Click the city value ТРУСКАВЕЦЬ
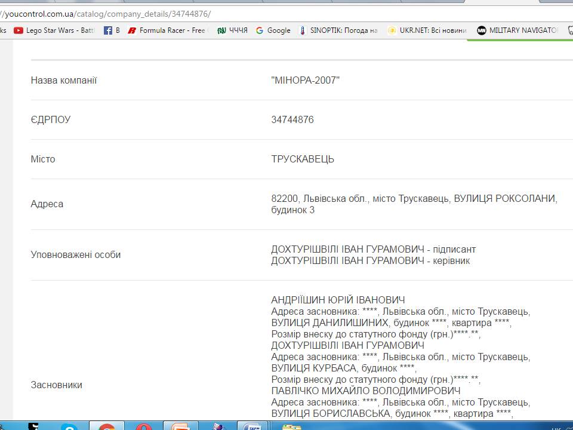573x430 pixels. [x=303, y=159]
